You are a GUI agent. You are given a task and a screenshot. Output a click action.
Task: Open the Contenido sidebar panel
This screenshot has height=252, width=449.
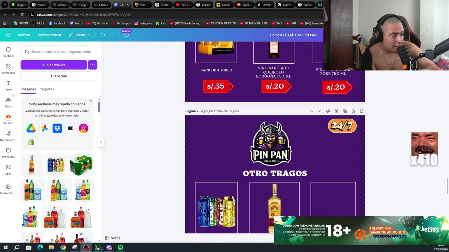tap(8, 189)
